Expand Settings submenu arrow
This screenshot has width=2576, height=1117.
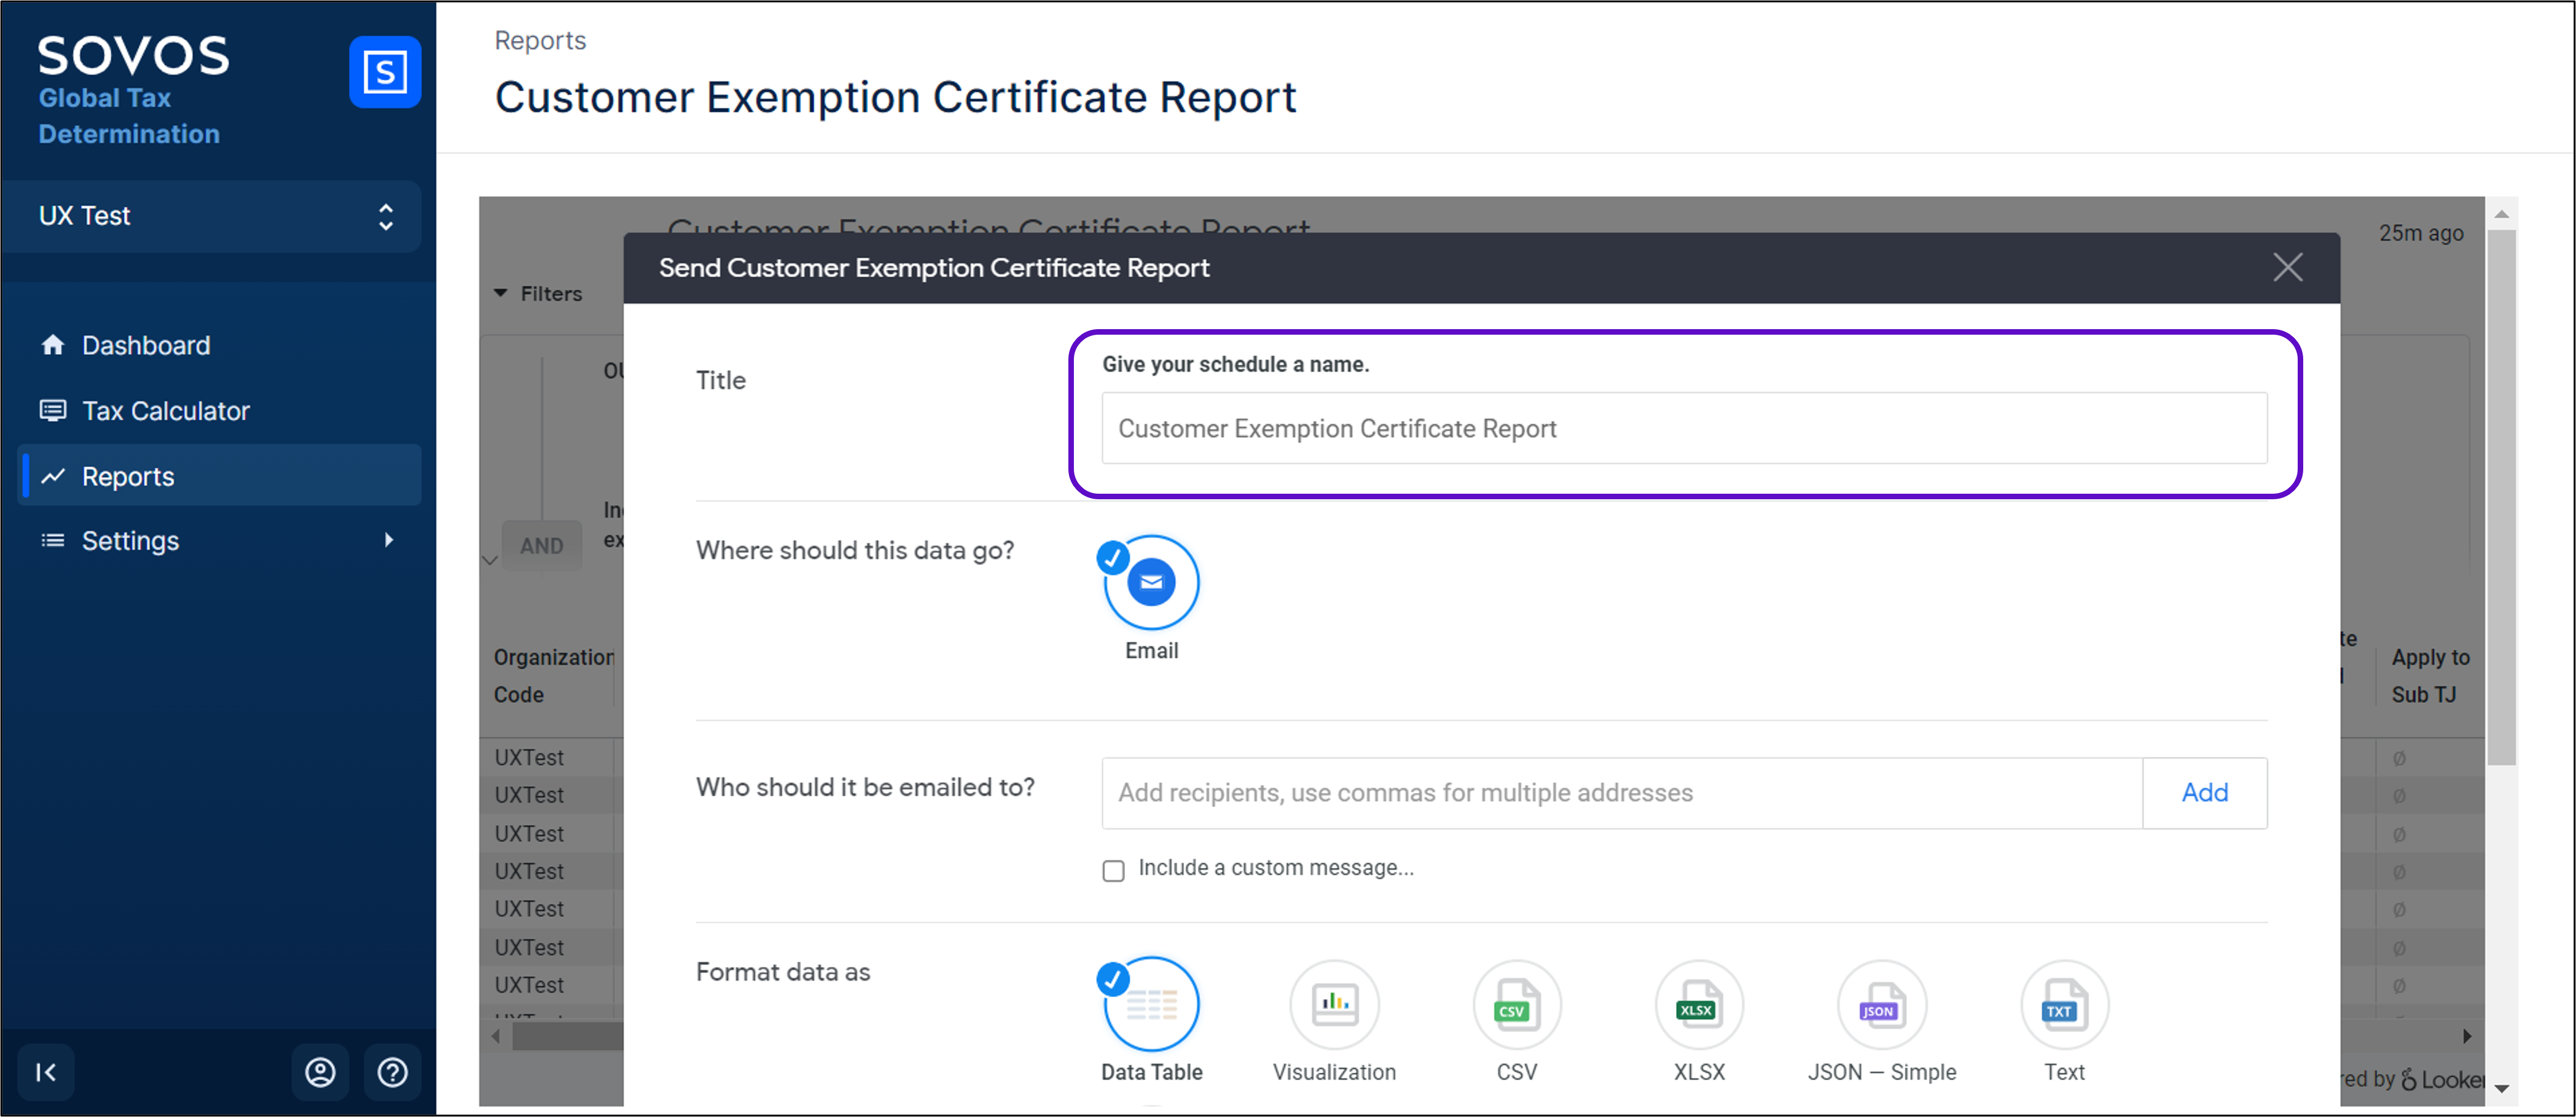[389, 540]
